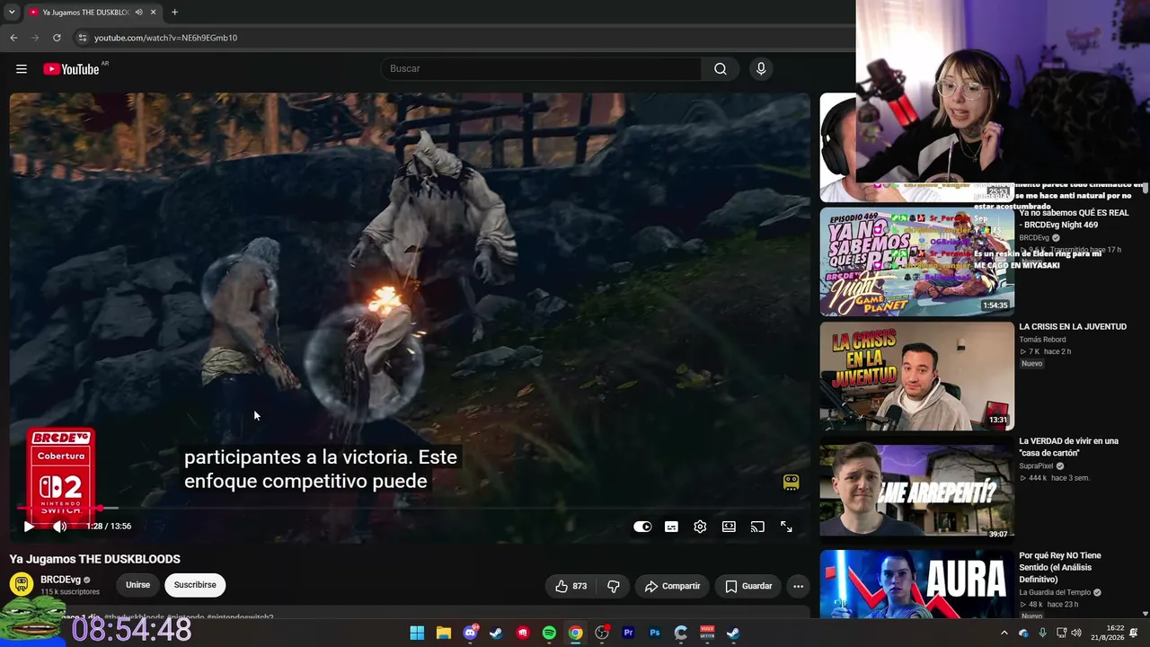Open the BRCDEvg channel avatar
The height and width of the screenshot is (647, 1150).
22,584
